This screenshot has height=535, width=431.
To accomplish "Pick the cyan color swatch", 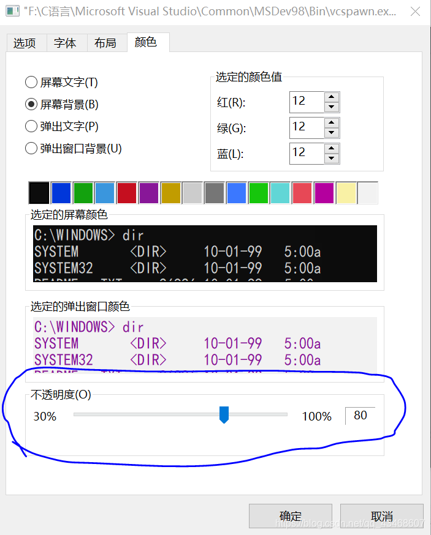I will (x=280, y=193).
